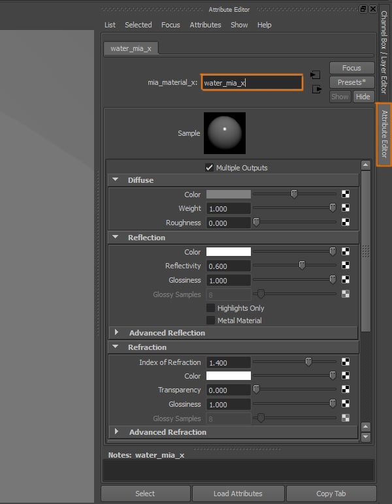Click the Load Attributes button
This screenshot has height=504, width=392.
point(238,494)
